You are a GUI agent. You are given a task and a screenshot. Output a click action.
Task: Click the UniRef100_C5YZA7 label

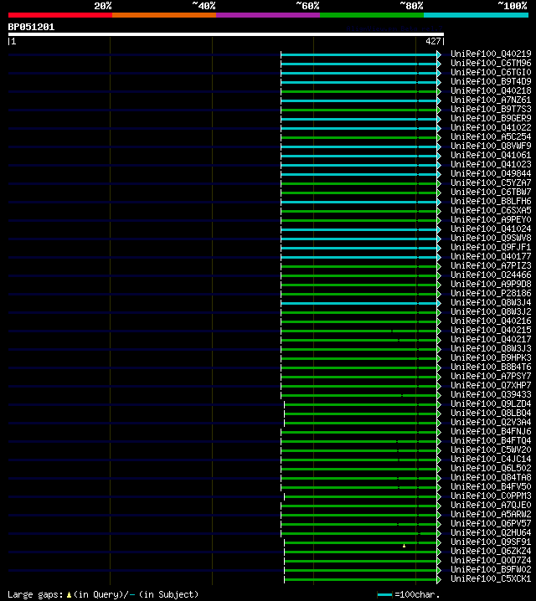[x=491, y=182]
